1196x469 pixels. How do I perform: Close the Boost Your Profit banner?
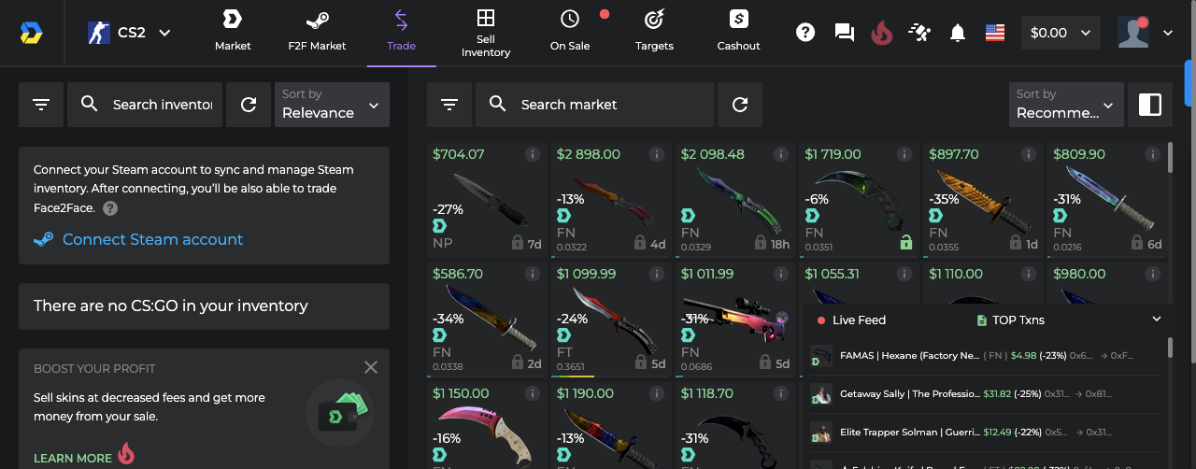[x=371, y=367]
